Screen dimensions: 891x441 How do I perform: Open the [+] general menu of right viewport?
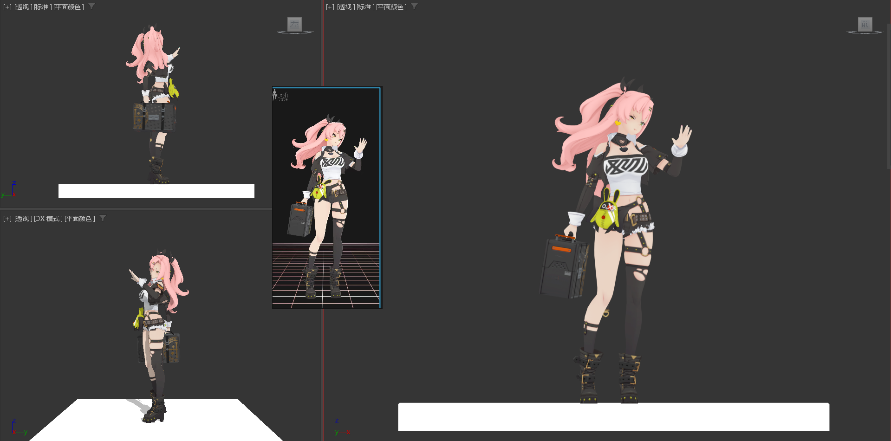(330, 7)
